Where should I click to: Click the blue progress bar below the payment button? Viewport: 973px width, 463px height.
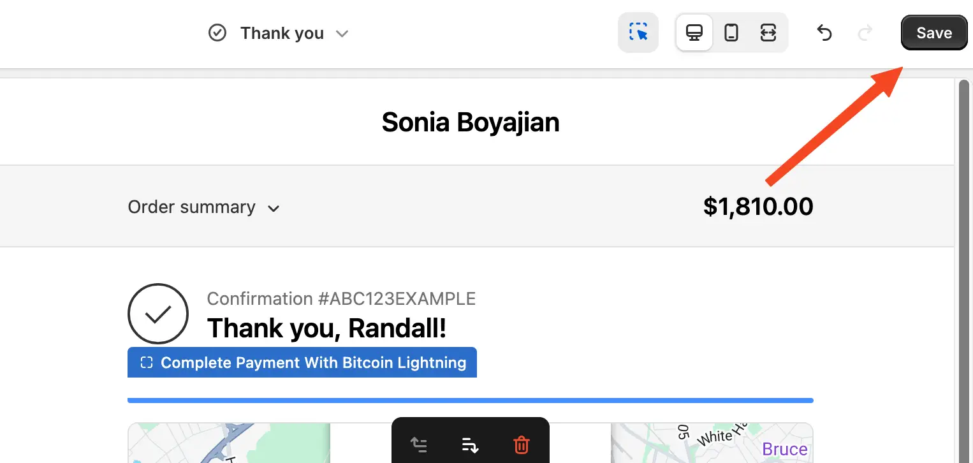[x=470, y=400]
